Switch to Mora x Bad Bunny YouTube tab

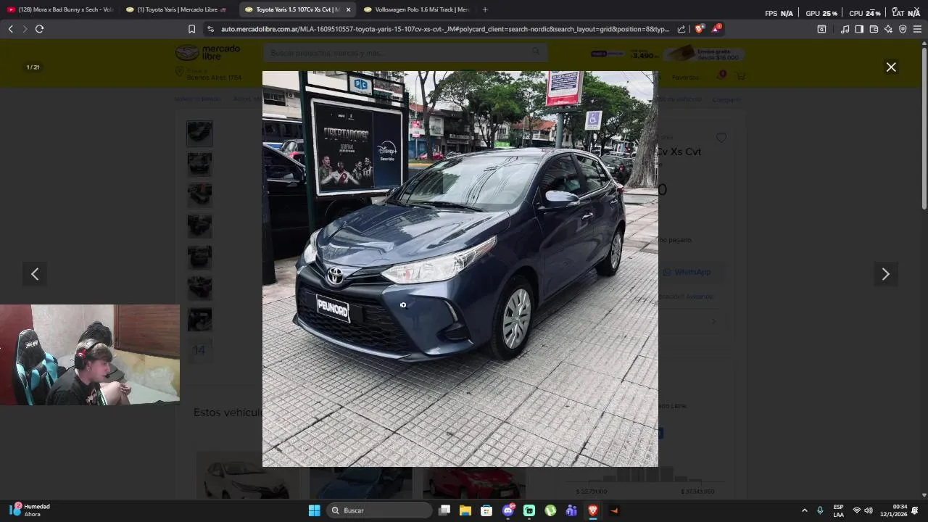pyautogui.click(x=60, y=9)
